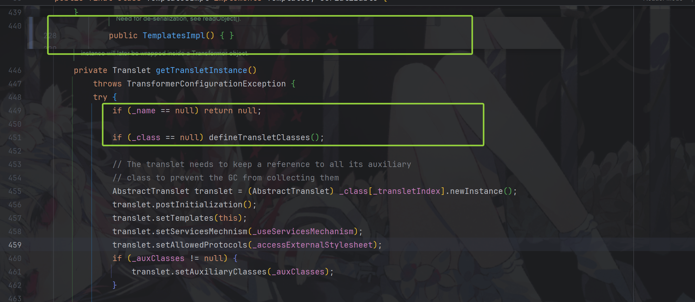
Task: Click the defineTransletClasses method call
Action: click(259, 137)
